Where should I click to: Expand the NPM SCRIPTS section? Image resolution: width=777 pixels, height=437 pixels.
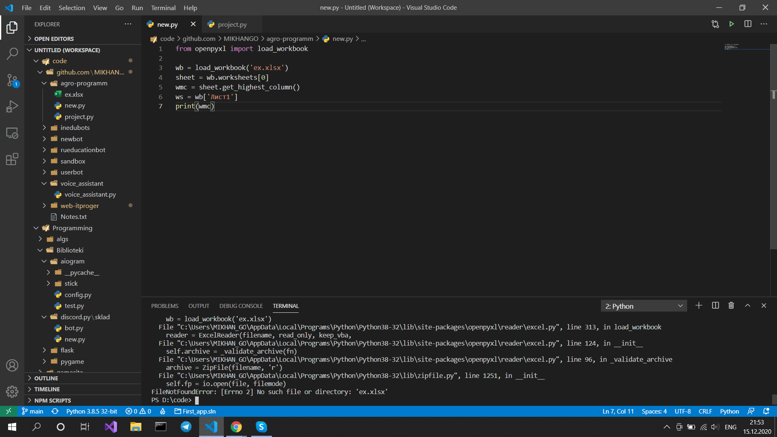[x=83, y=401]
